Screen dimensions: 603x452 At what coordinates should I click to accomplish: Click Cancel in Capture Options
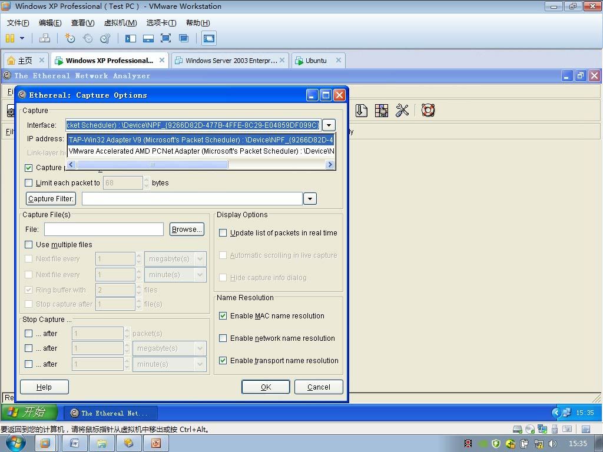point(319,387)
